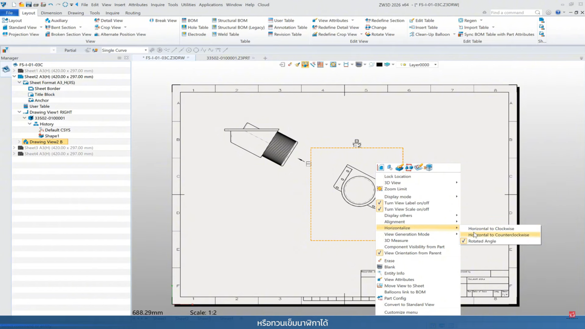Choose Horizontal to Counterclockwise
Screen dimensions: 585x329
coord(498,235)
